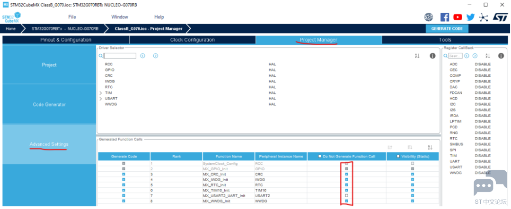
Task: Click STM32G070RBTx - NUCLEO-G070RB breadcrumb
Action: (65, 29)
